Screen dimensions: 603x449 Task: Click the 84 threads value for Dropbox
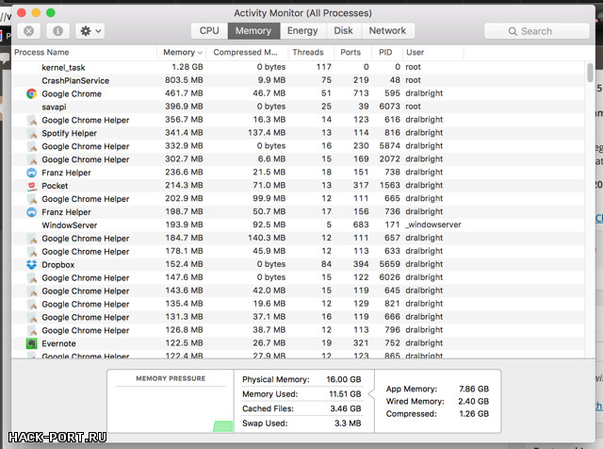pyautogui.click(x=326, y=264)
